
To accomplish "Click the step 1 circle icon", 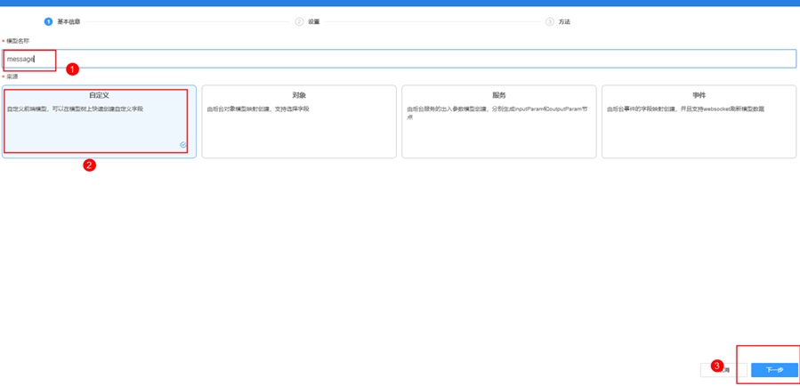I will [48, 21].
